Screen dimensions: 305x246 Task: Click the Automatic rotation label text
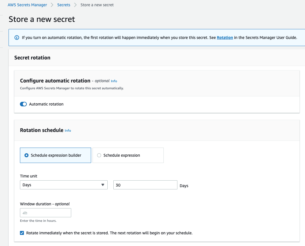[x=46, y=104]
